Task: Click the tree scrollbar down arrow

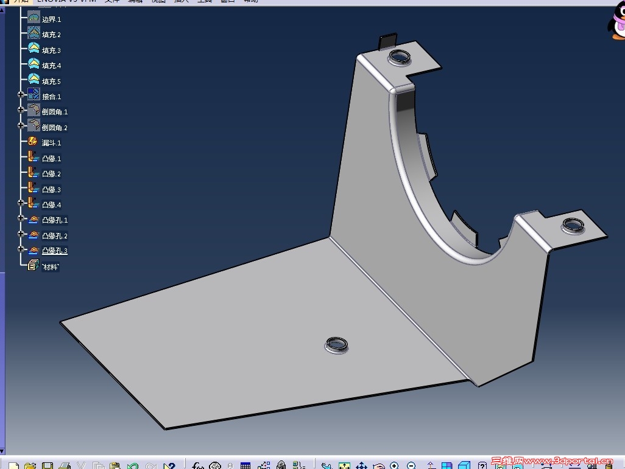Action: 2,451
